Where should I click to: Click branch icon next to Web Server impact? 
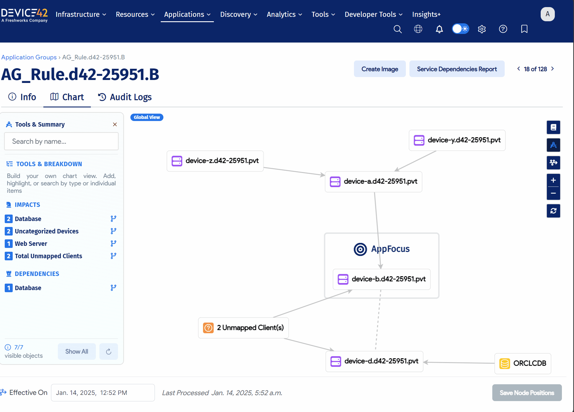[x=113, y=243]
